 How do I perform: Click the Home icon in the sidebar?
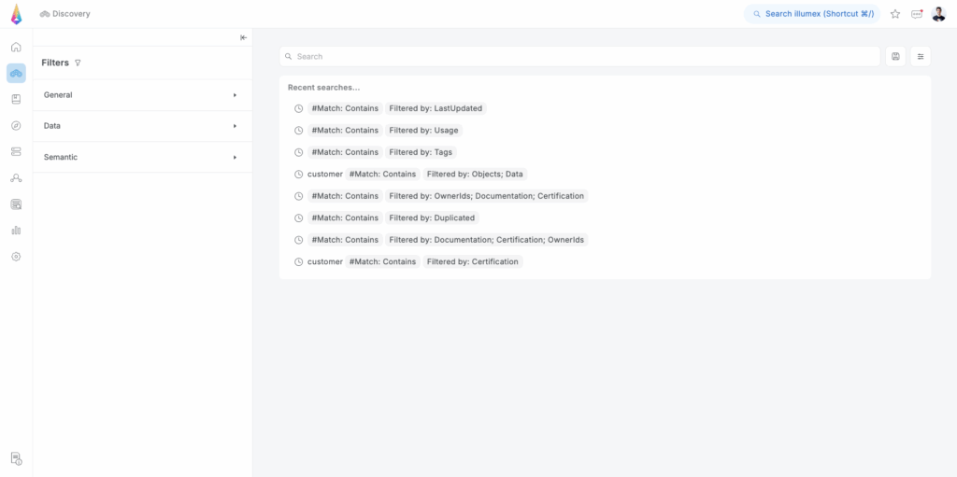click(x=16, y=47)
